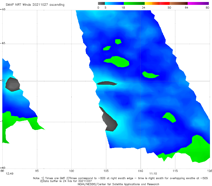Click the 'Times are GMT' note line
The image size is (212, 186).
pyautogui.click(x=120, y=178)
